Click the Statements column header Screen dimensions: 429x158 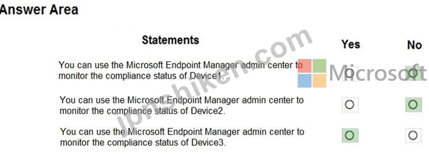(170, 40)
